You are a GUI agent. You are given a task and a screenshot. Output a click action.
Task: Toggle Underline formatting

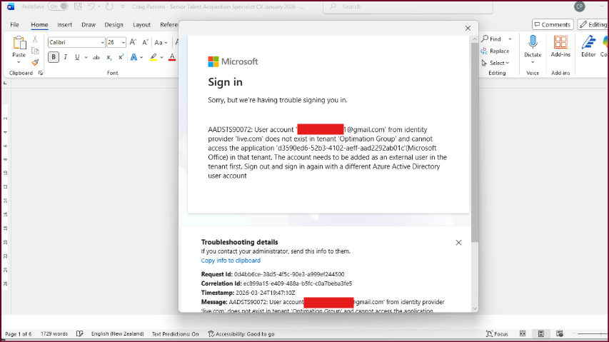tap(77, 57)
